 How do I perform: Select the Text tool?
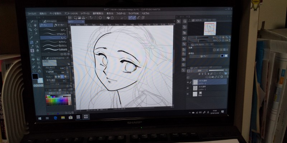point(39,67)
